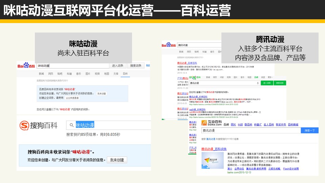Click the 搜索词条 button in Baidu Baike
Screen dimensions: 325x183
135,65
